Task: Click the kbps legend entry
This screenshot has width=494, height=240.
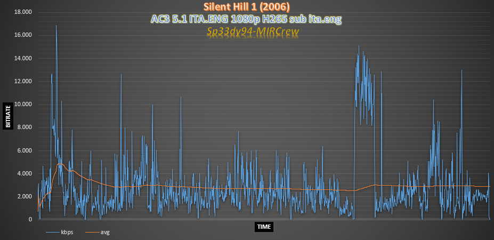Action: tap(60, 233)
